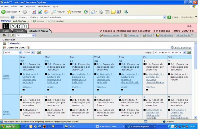Screen dimensions: 198x129
Task: Click the forward navigation arrow icon
Action: click(x=25, y=12)
